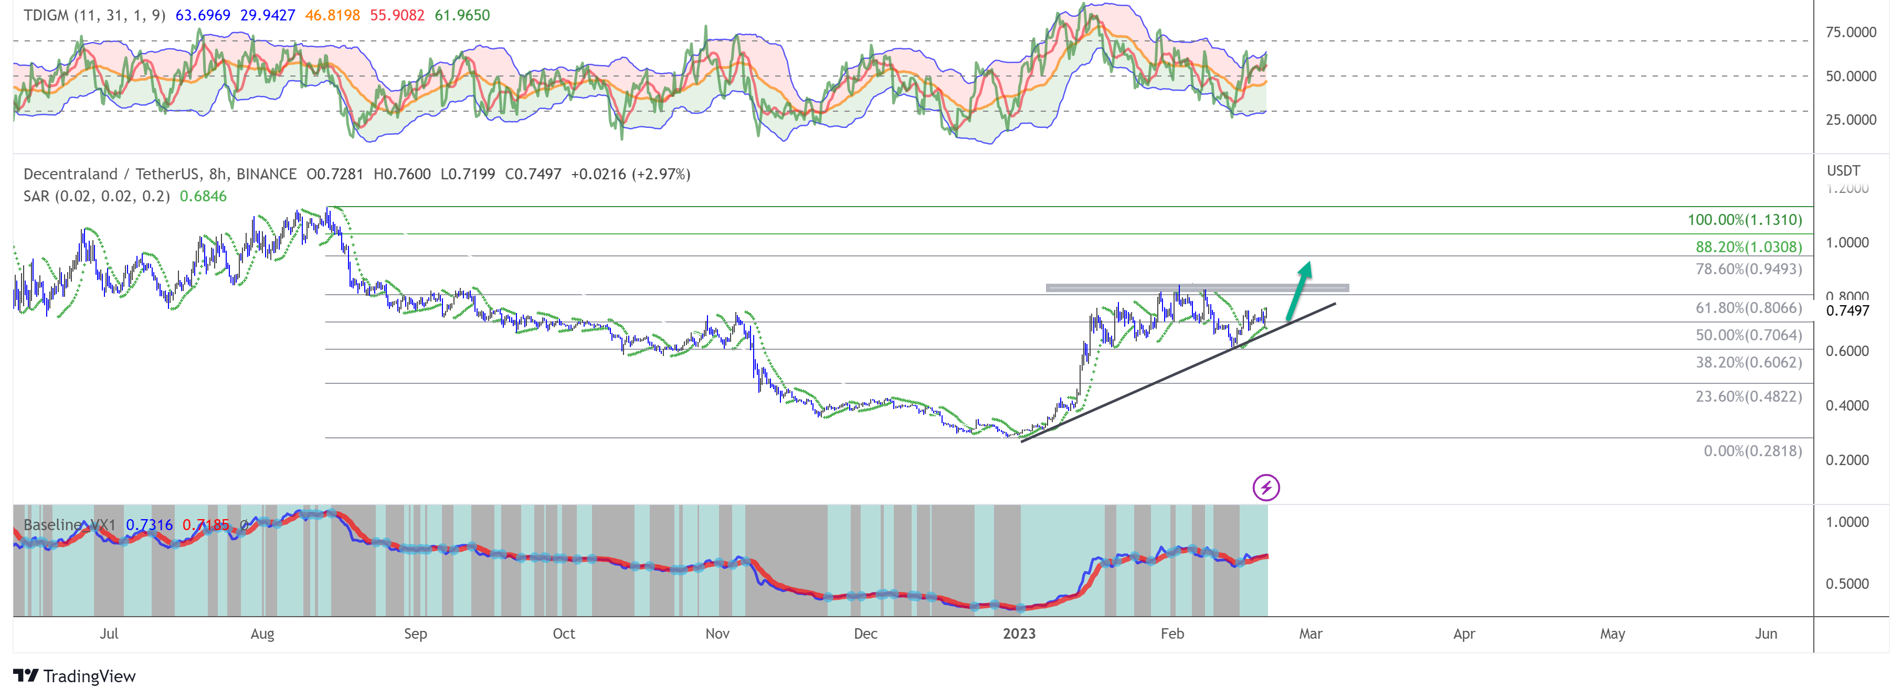Select the 50.00%(0.7064) Fibonacci level label

click(1748, 336)
